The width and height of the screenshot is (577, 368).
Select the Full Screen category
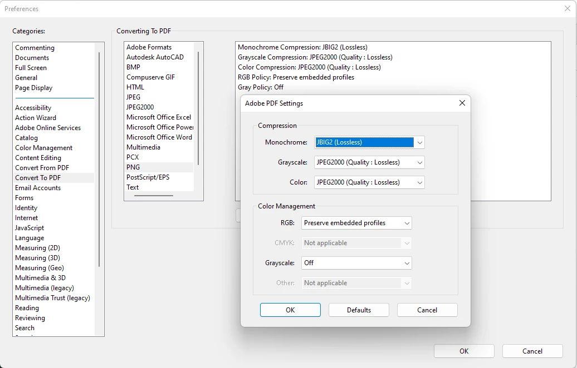pyautogui.click(x=31, y=68)
